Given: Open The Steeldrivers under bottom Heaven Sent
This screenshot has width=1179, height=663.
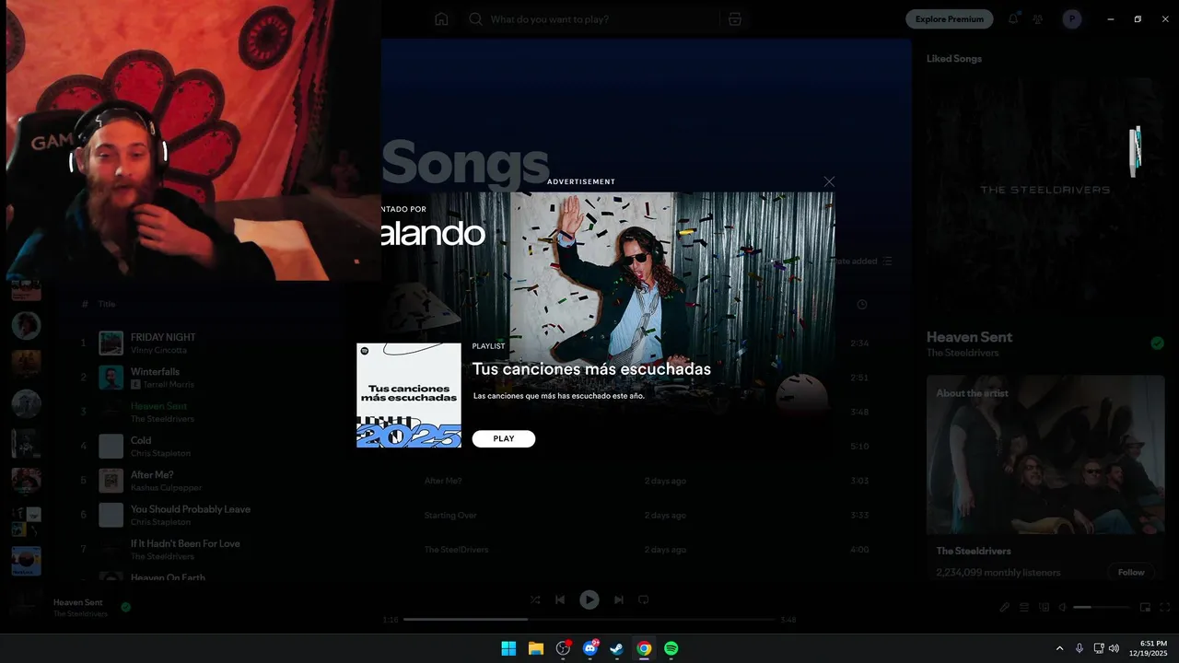Looking at the screenshot, I should click(80, 613).
